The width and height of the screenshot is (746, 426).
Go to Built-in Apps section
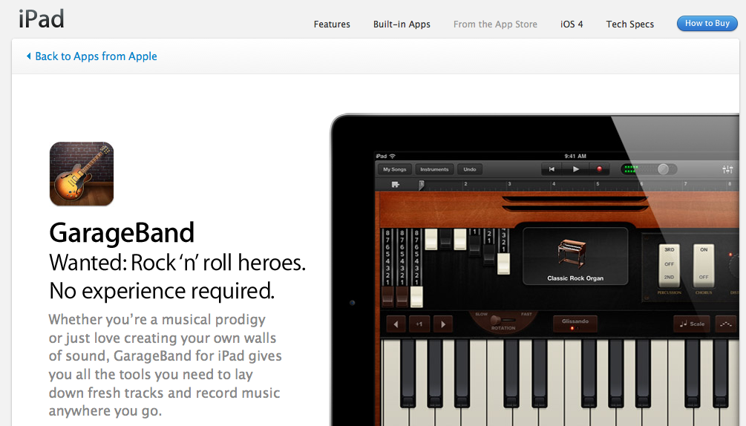[402, 24]
